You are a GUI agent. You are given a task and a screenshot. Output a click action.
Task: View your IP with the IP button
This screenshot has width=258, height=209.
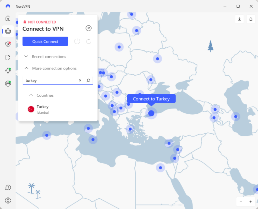[88, 28]
